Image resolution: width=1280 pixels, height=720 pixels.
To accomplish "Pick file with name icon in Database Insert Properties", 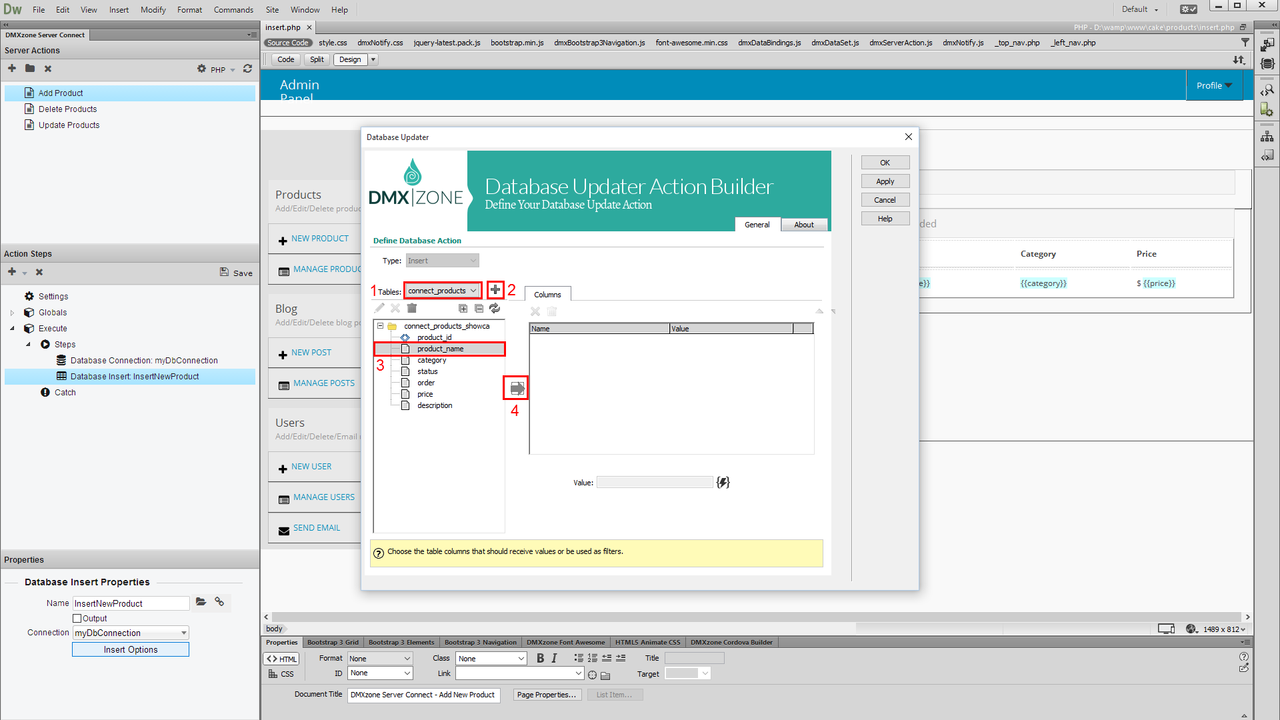I will (x=201, y=602).
